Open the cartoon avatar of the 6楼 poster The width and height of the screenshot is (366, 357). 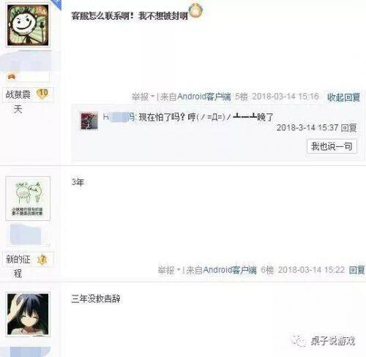[x=28, y=198]
